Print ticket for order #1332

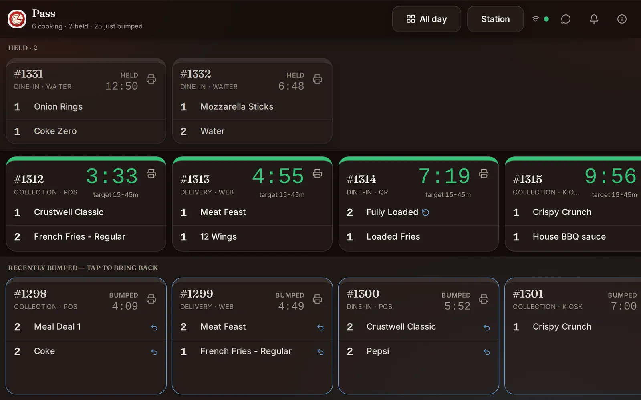coord(317,79)
